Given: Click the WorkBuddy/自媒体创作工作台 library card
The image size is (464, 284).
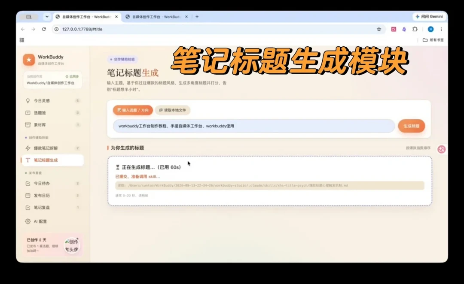Looking at the screenshot, I should click(53, 80).
